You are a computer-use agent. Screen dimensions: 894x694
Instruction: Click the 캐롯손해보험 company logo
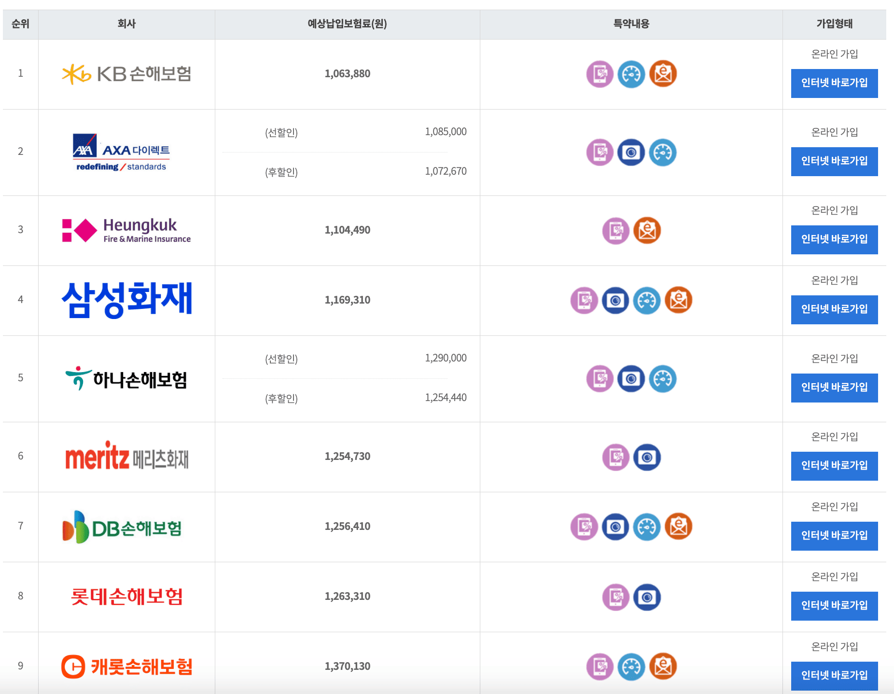pyautogui.click(x=126, y=666)
